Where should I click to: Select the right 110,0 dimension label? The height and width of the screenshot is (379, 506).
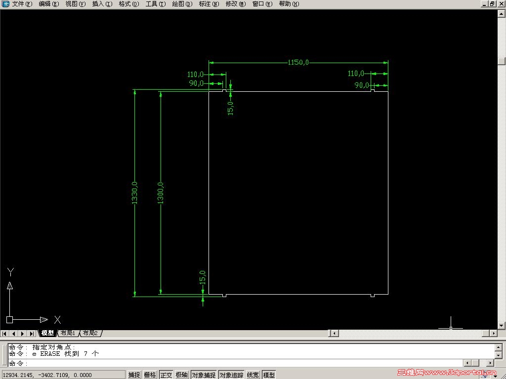click(356, 74)
